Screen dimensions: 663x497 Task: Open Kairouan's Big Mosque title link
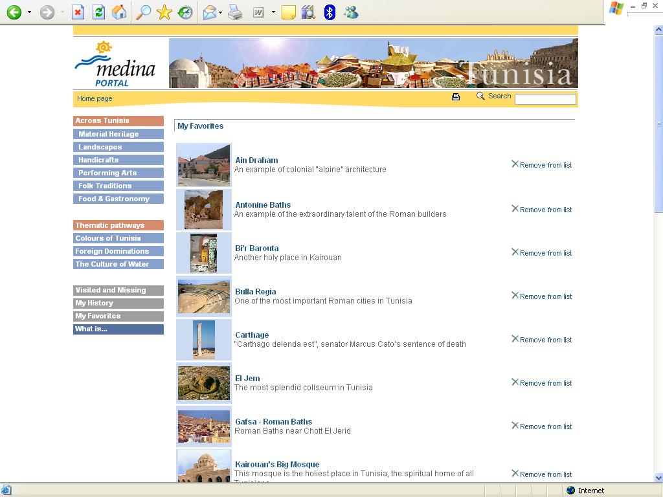click(x=277, y=465)
